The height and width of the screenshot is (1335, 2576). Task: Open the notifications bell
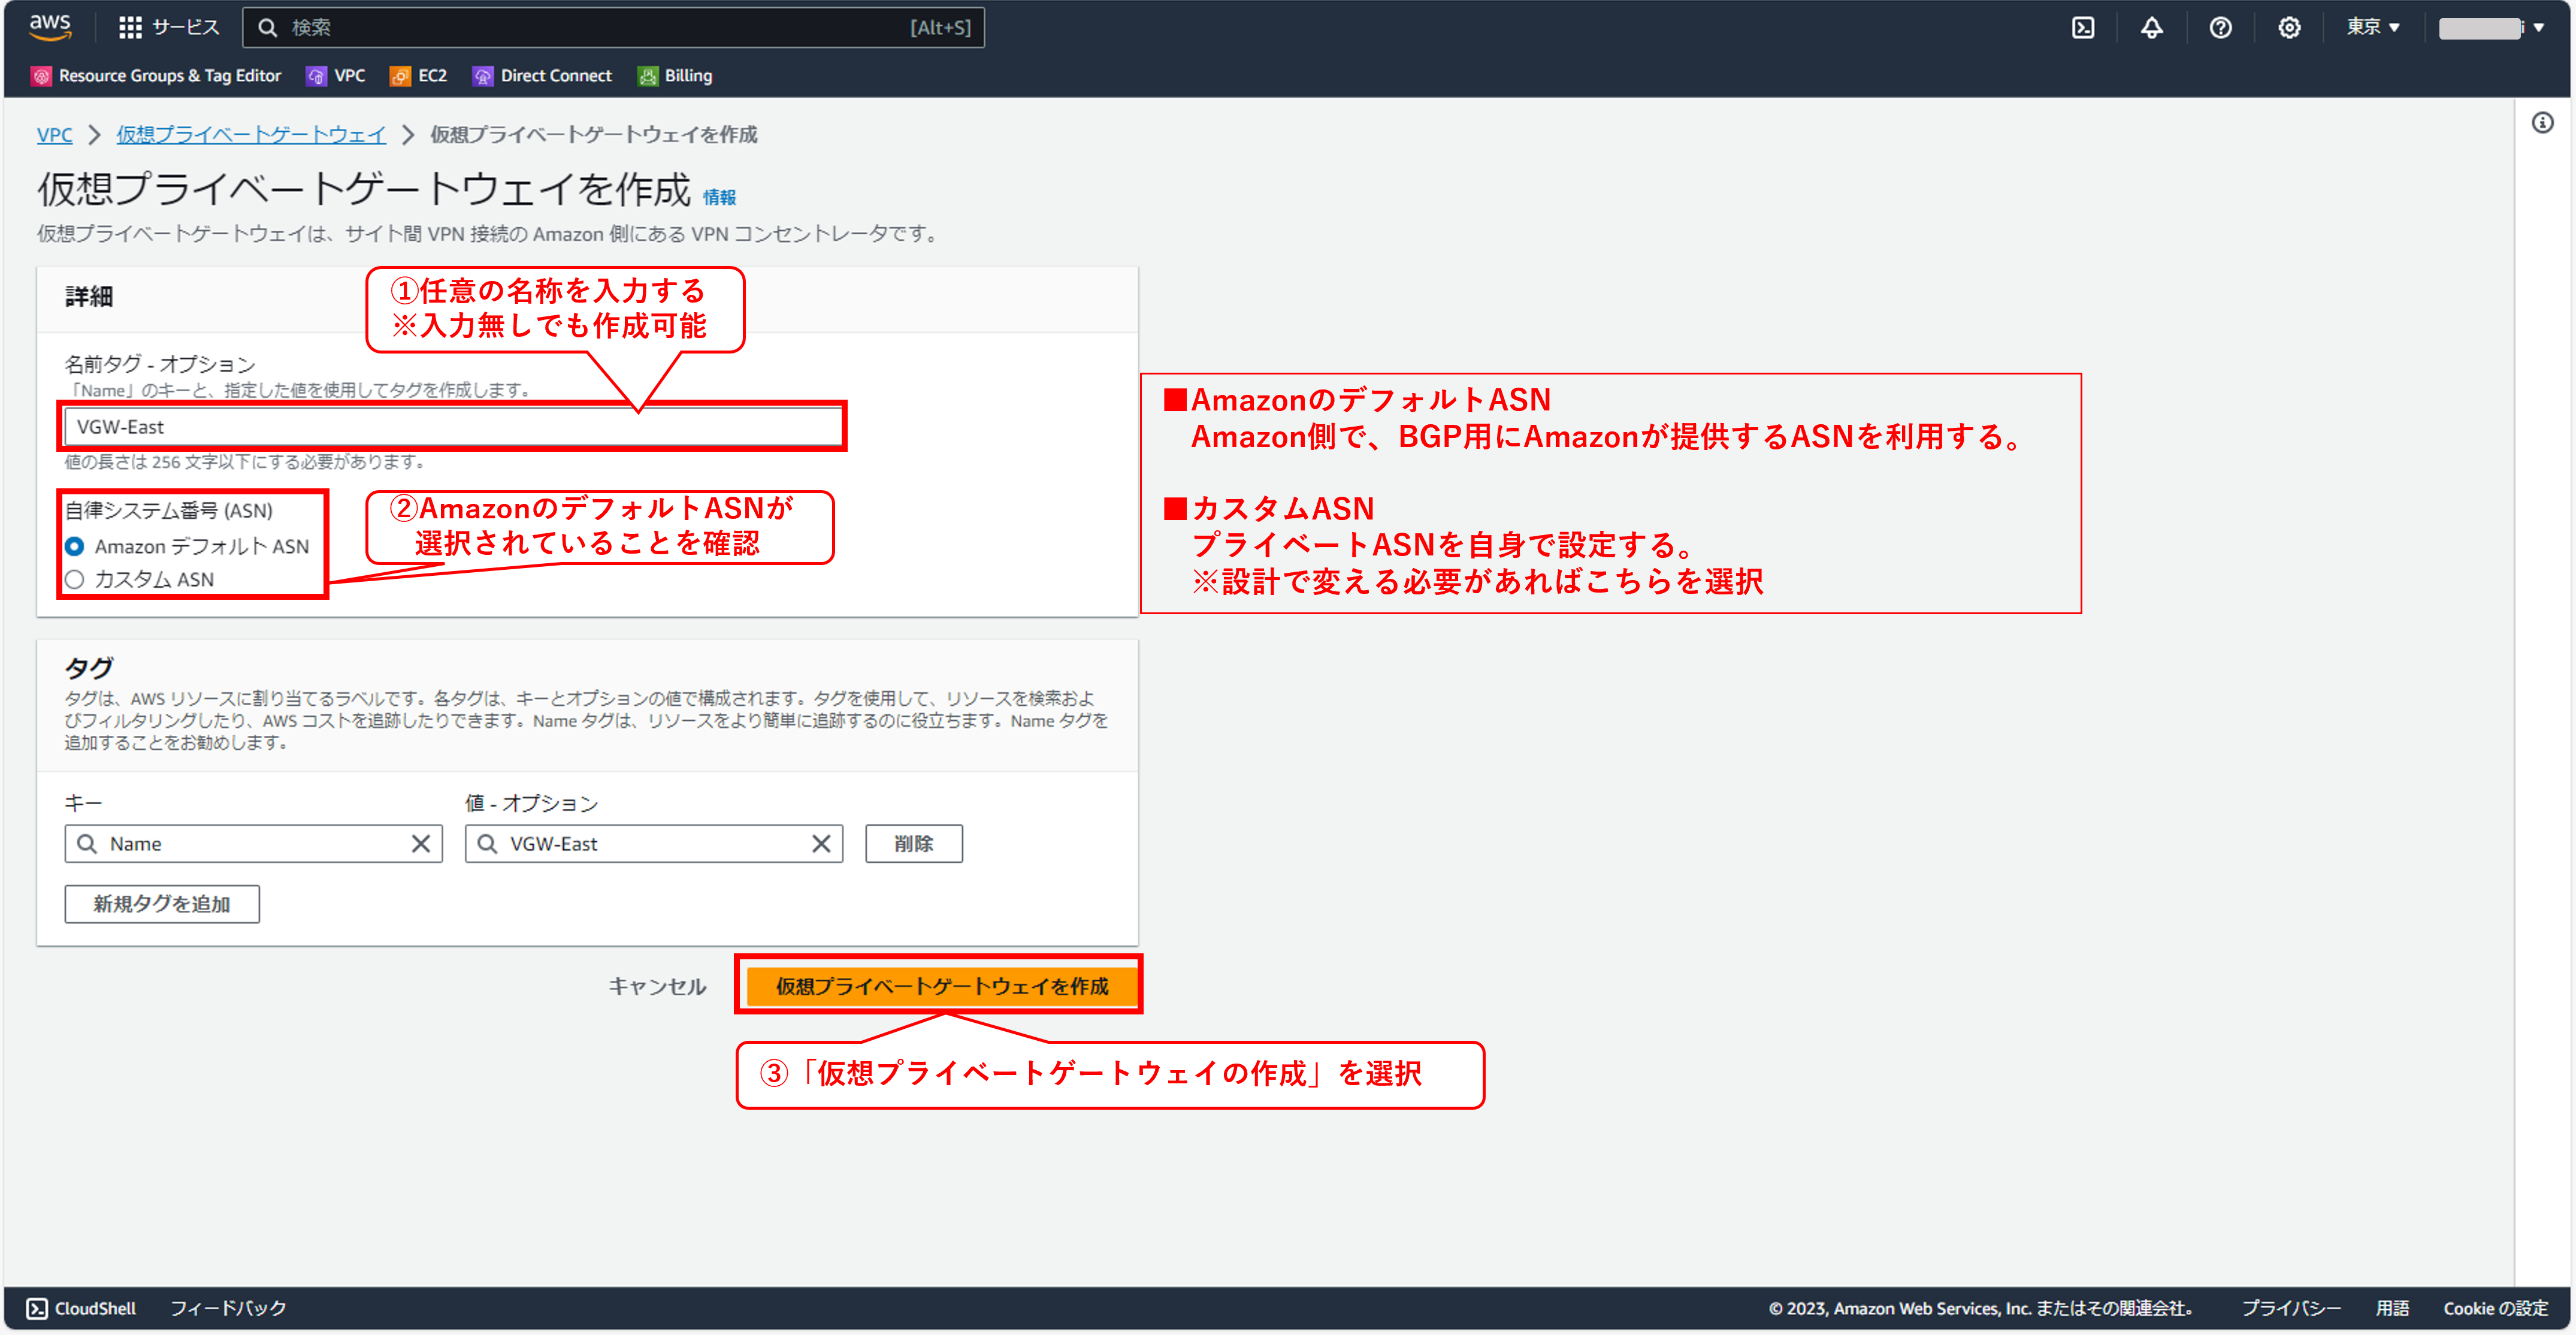pos(2151,27)
